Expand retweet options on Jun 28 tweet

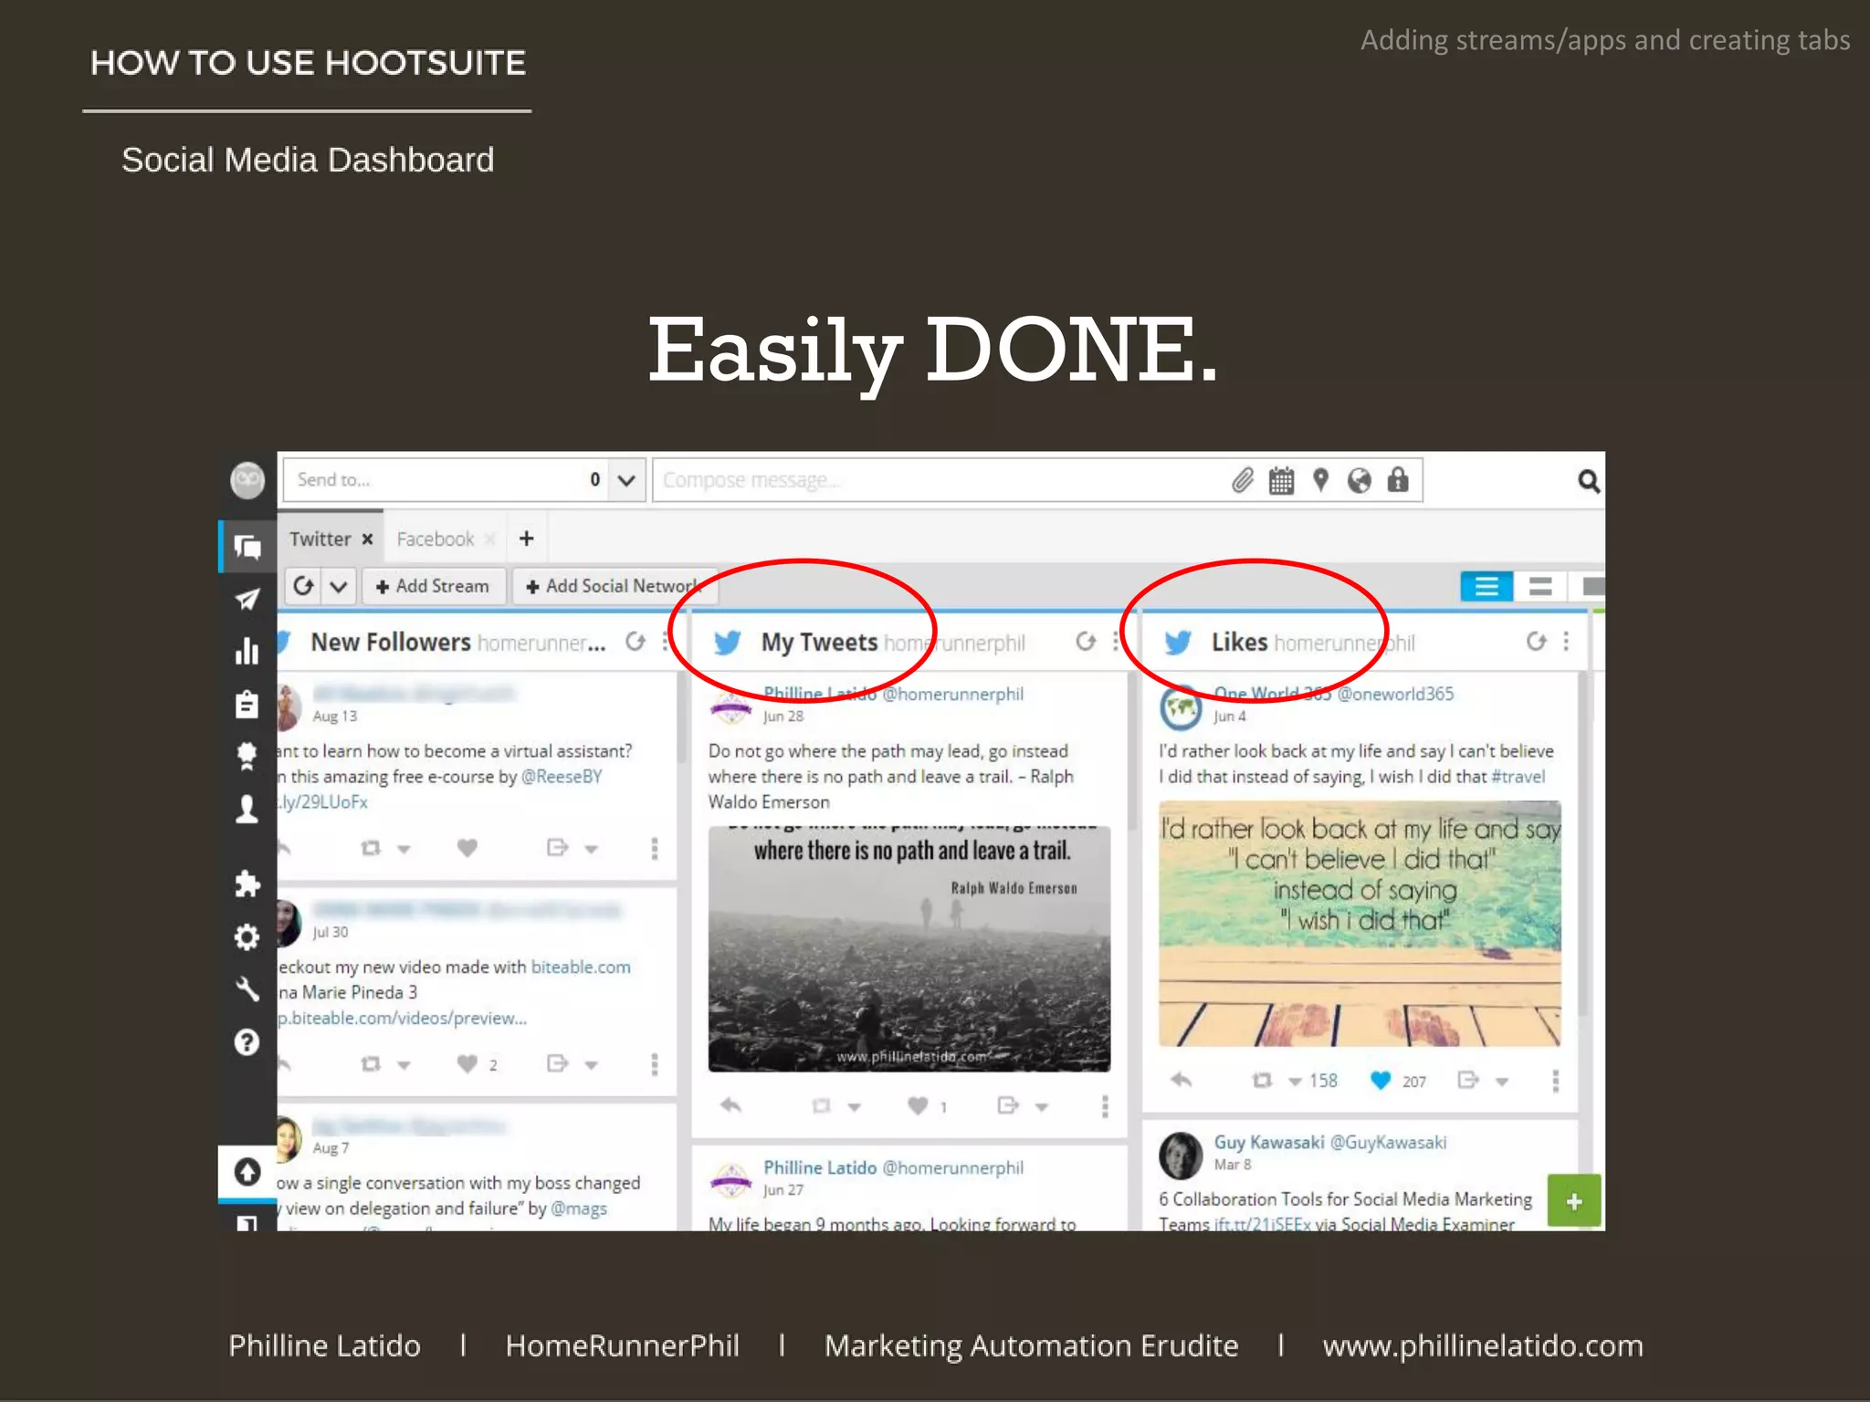point(855,1107)
